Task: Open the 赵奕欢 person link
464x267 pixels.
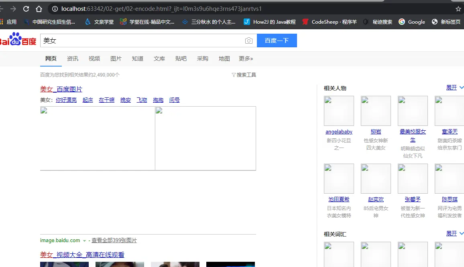Action: click(376, 200)
